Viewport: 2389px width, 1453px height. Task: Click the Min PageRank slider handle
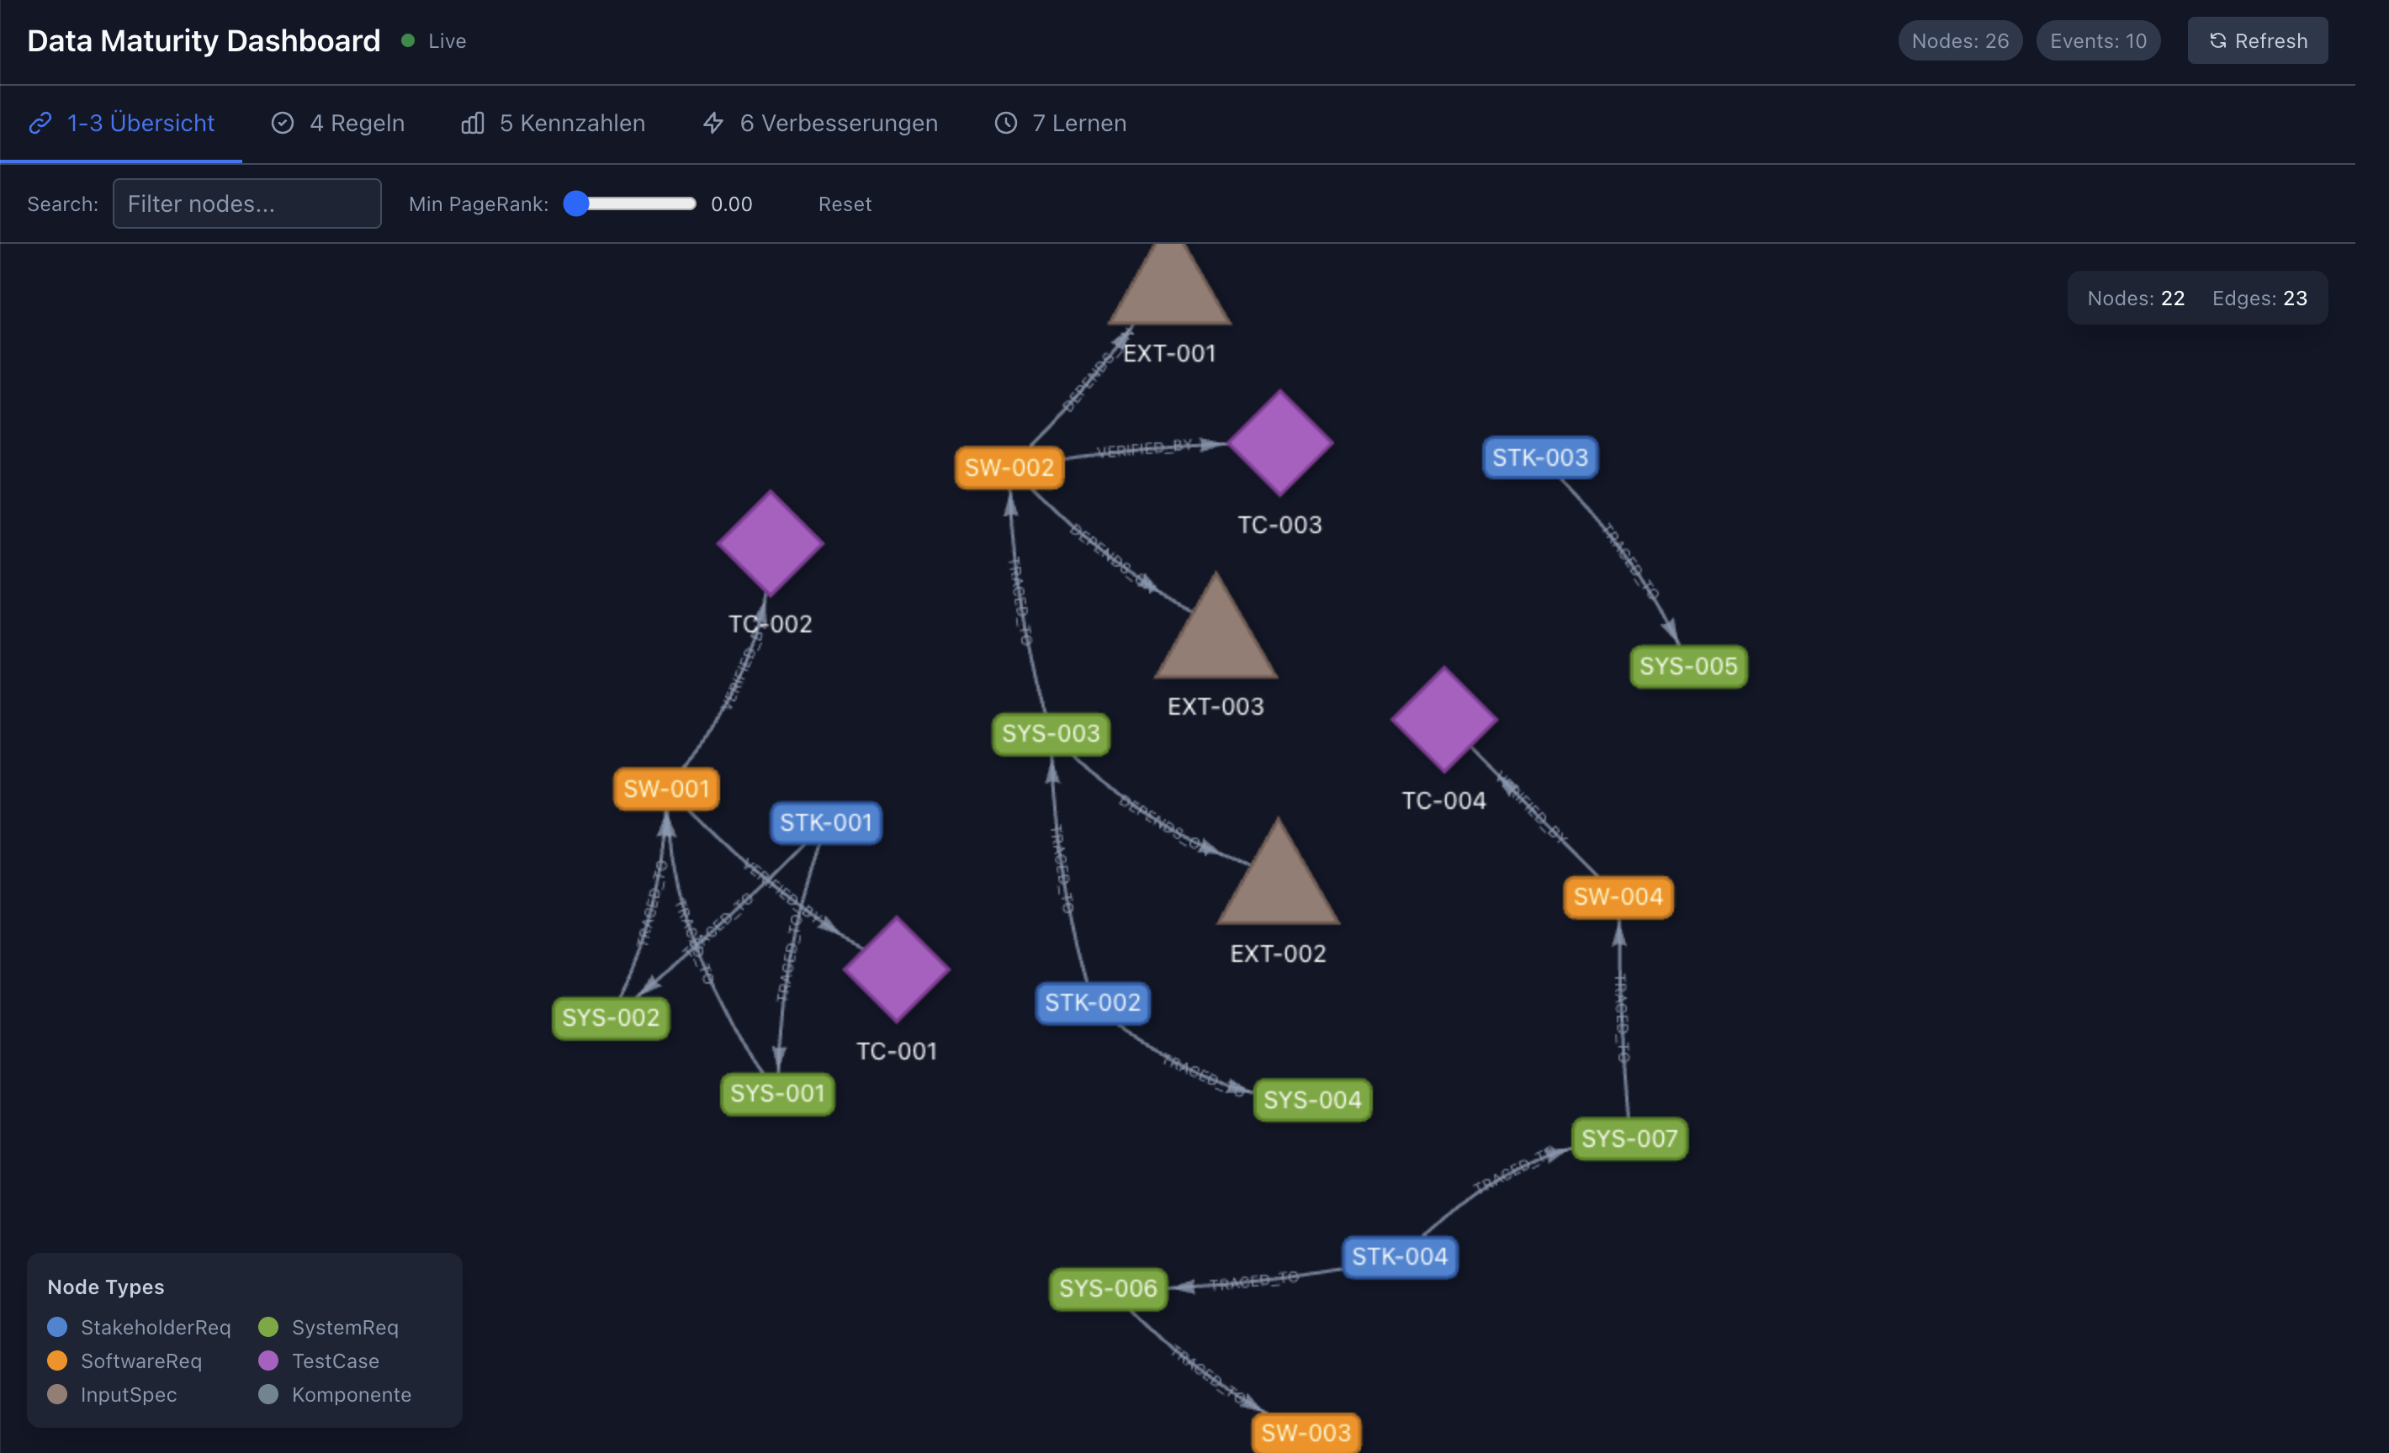tap(577, 203)
